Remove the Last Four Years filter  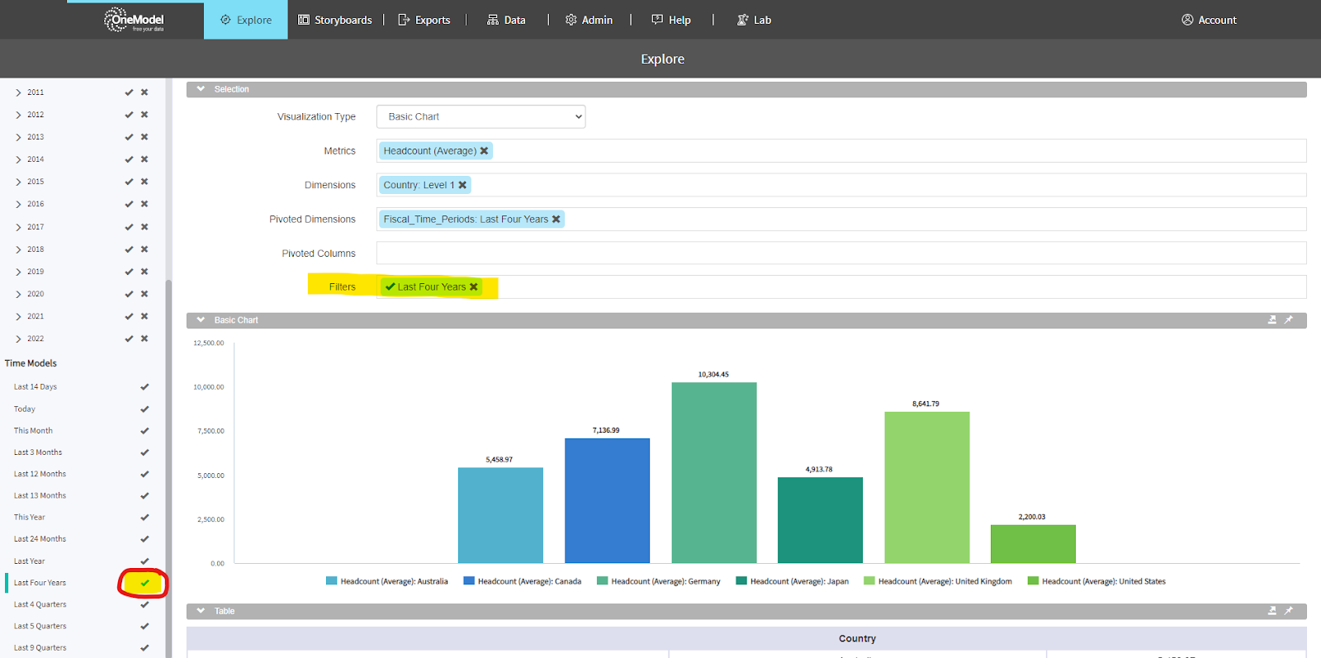coord(474,287)
